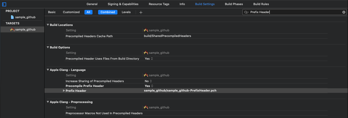
Task: Expand the Prefix Header setting row
Action: [64, 91]
